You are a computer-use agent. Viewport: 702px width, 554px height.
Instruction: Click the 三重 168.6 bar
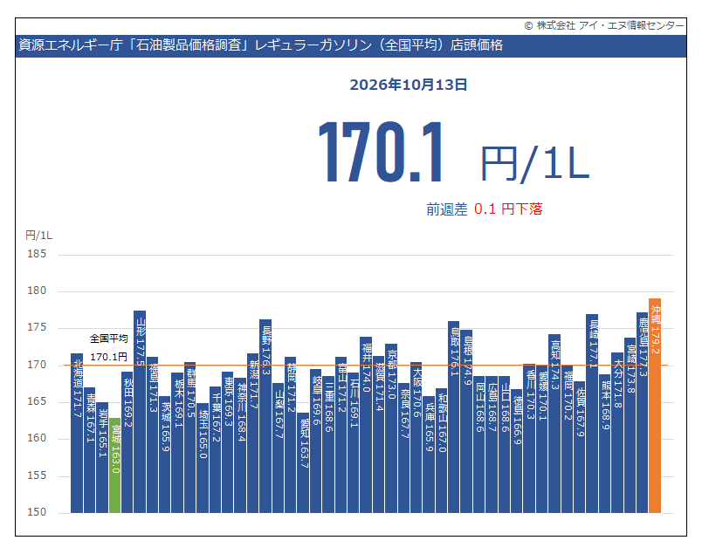coord(328,444)
